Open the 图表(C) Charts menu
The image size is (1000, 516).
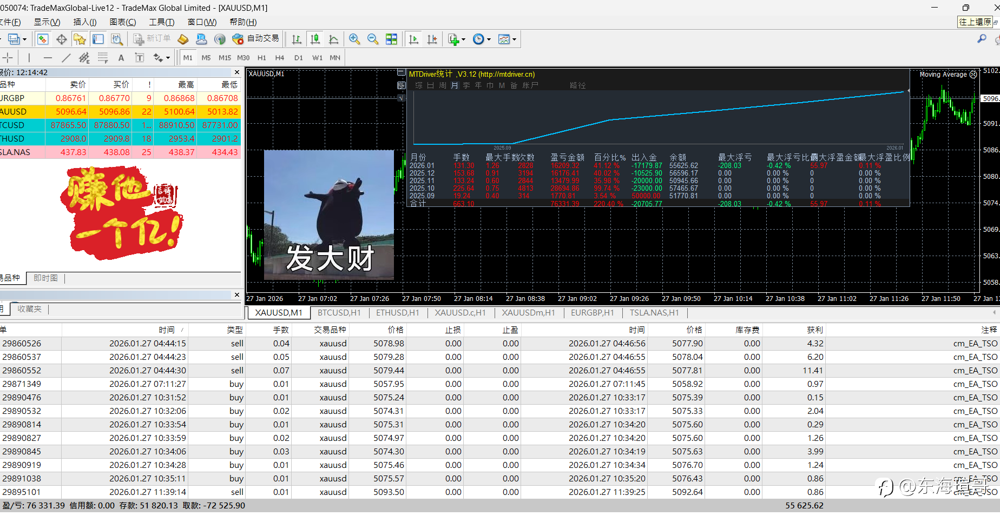click(x=123, y=22)
